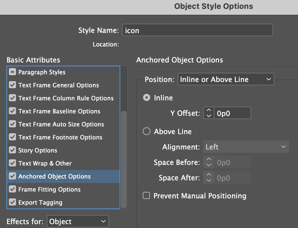Select Anchored Object Options in the list

(55, 176)
